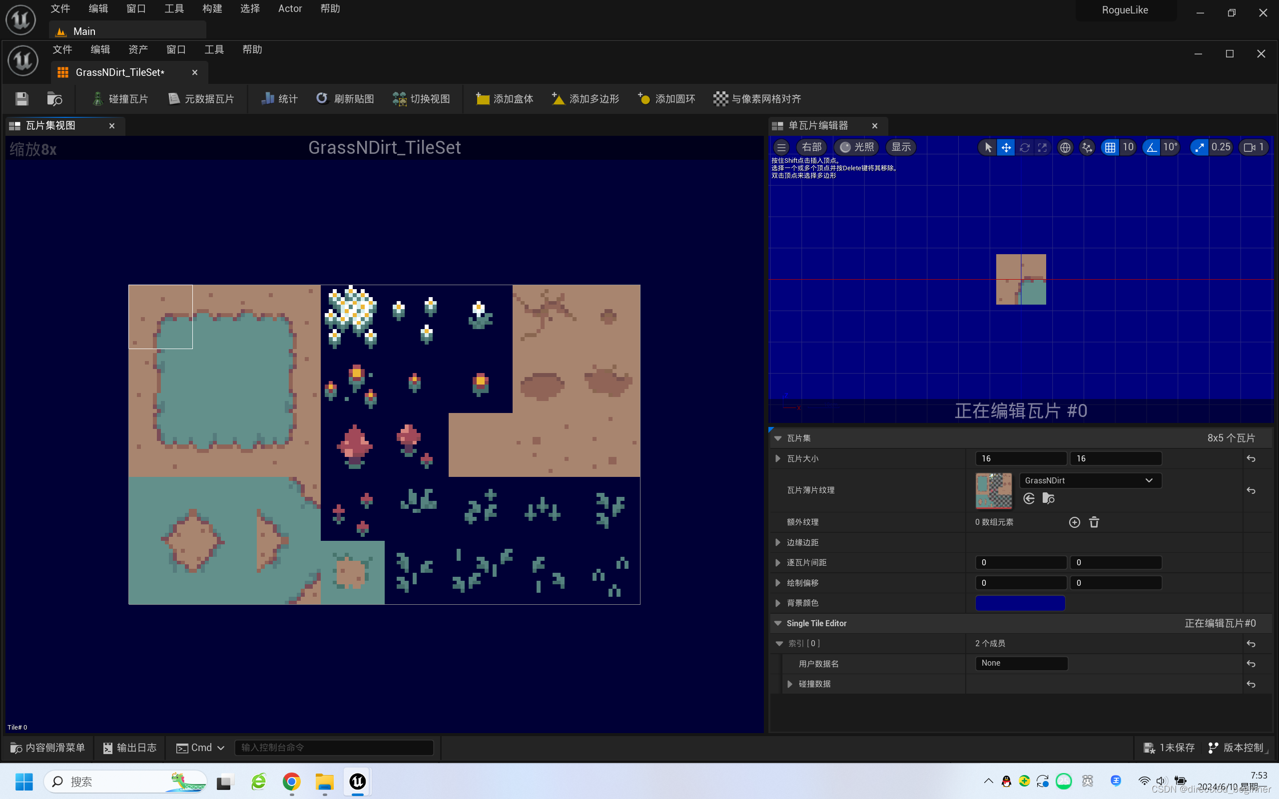
Task: Click 添加盒体 add box tool
Action: point(505,99)
